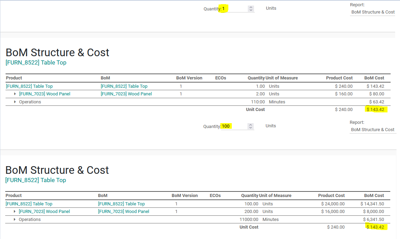Click 'Operations' label in 11000:00 Minutes row
Screen dimensions: 400x239
point(30,220)
